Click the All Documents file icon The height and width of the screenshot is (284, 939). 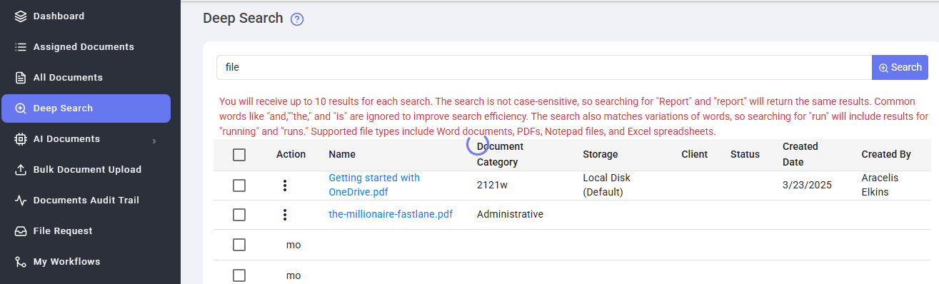21,77
